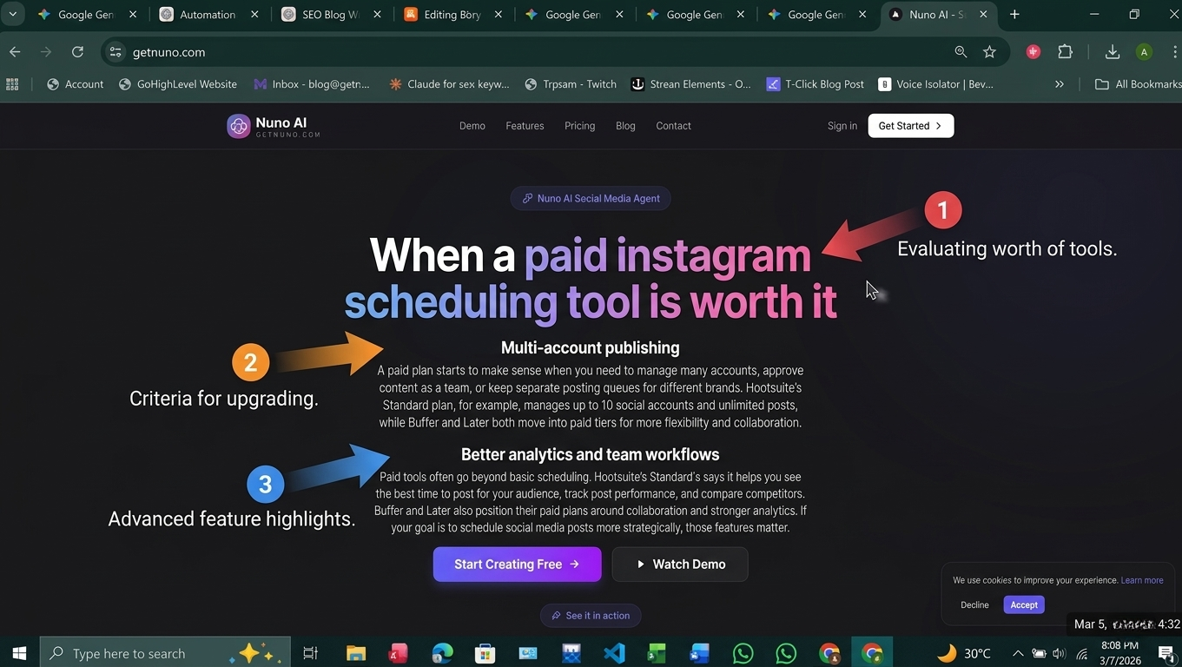Open the Pricing menu item
Screen dimensions: 1182x667
579,126
